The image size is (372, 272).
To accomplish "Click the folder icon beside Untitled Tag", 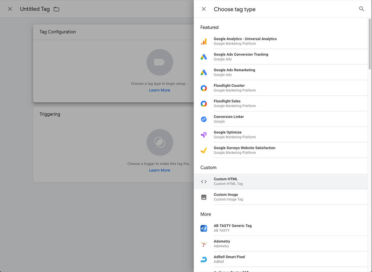I will pos(57,9).
